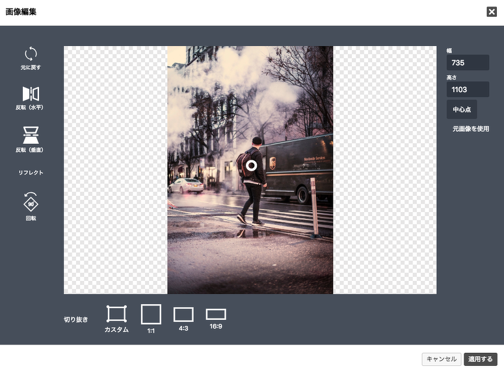Image resolution: width=504 pixels, height=373 pixels.
Task: Click the 幅 width field showing 735
Action: [x=468, y=63]
